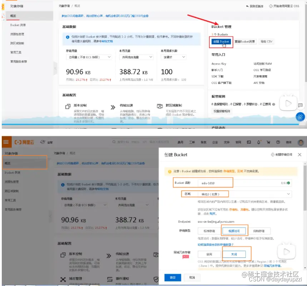Open the 创建存储空间 help link in the panel
The image size is (307, 286).
(x=282, y=154)
